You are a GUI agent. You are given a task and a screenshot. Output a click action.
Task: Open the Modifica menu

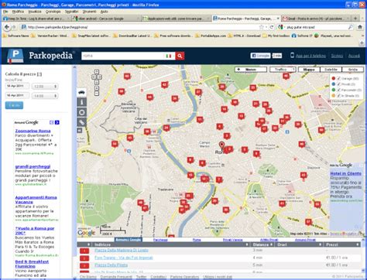18,12
